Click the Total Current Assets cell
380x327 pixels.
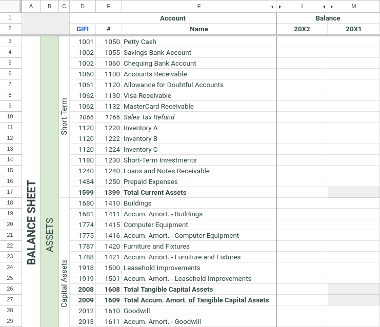tap(198, 192)
